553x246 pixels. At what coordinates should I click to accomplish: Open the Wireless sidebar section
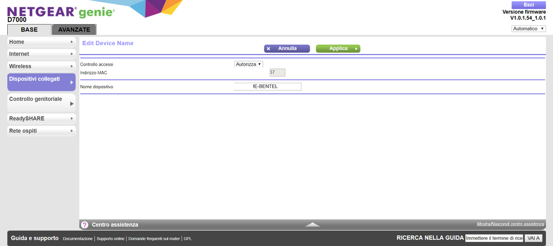(41, 66)
